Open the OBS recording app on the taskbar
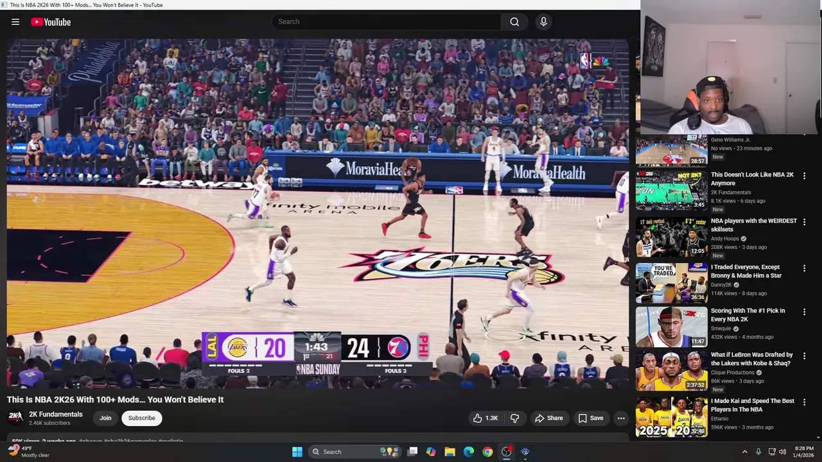This screenshot has width=822, height=462. tap(507, 452)
